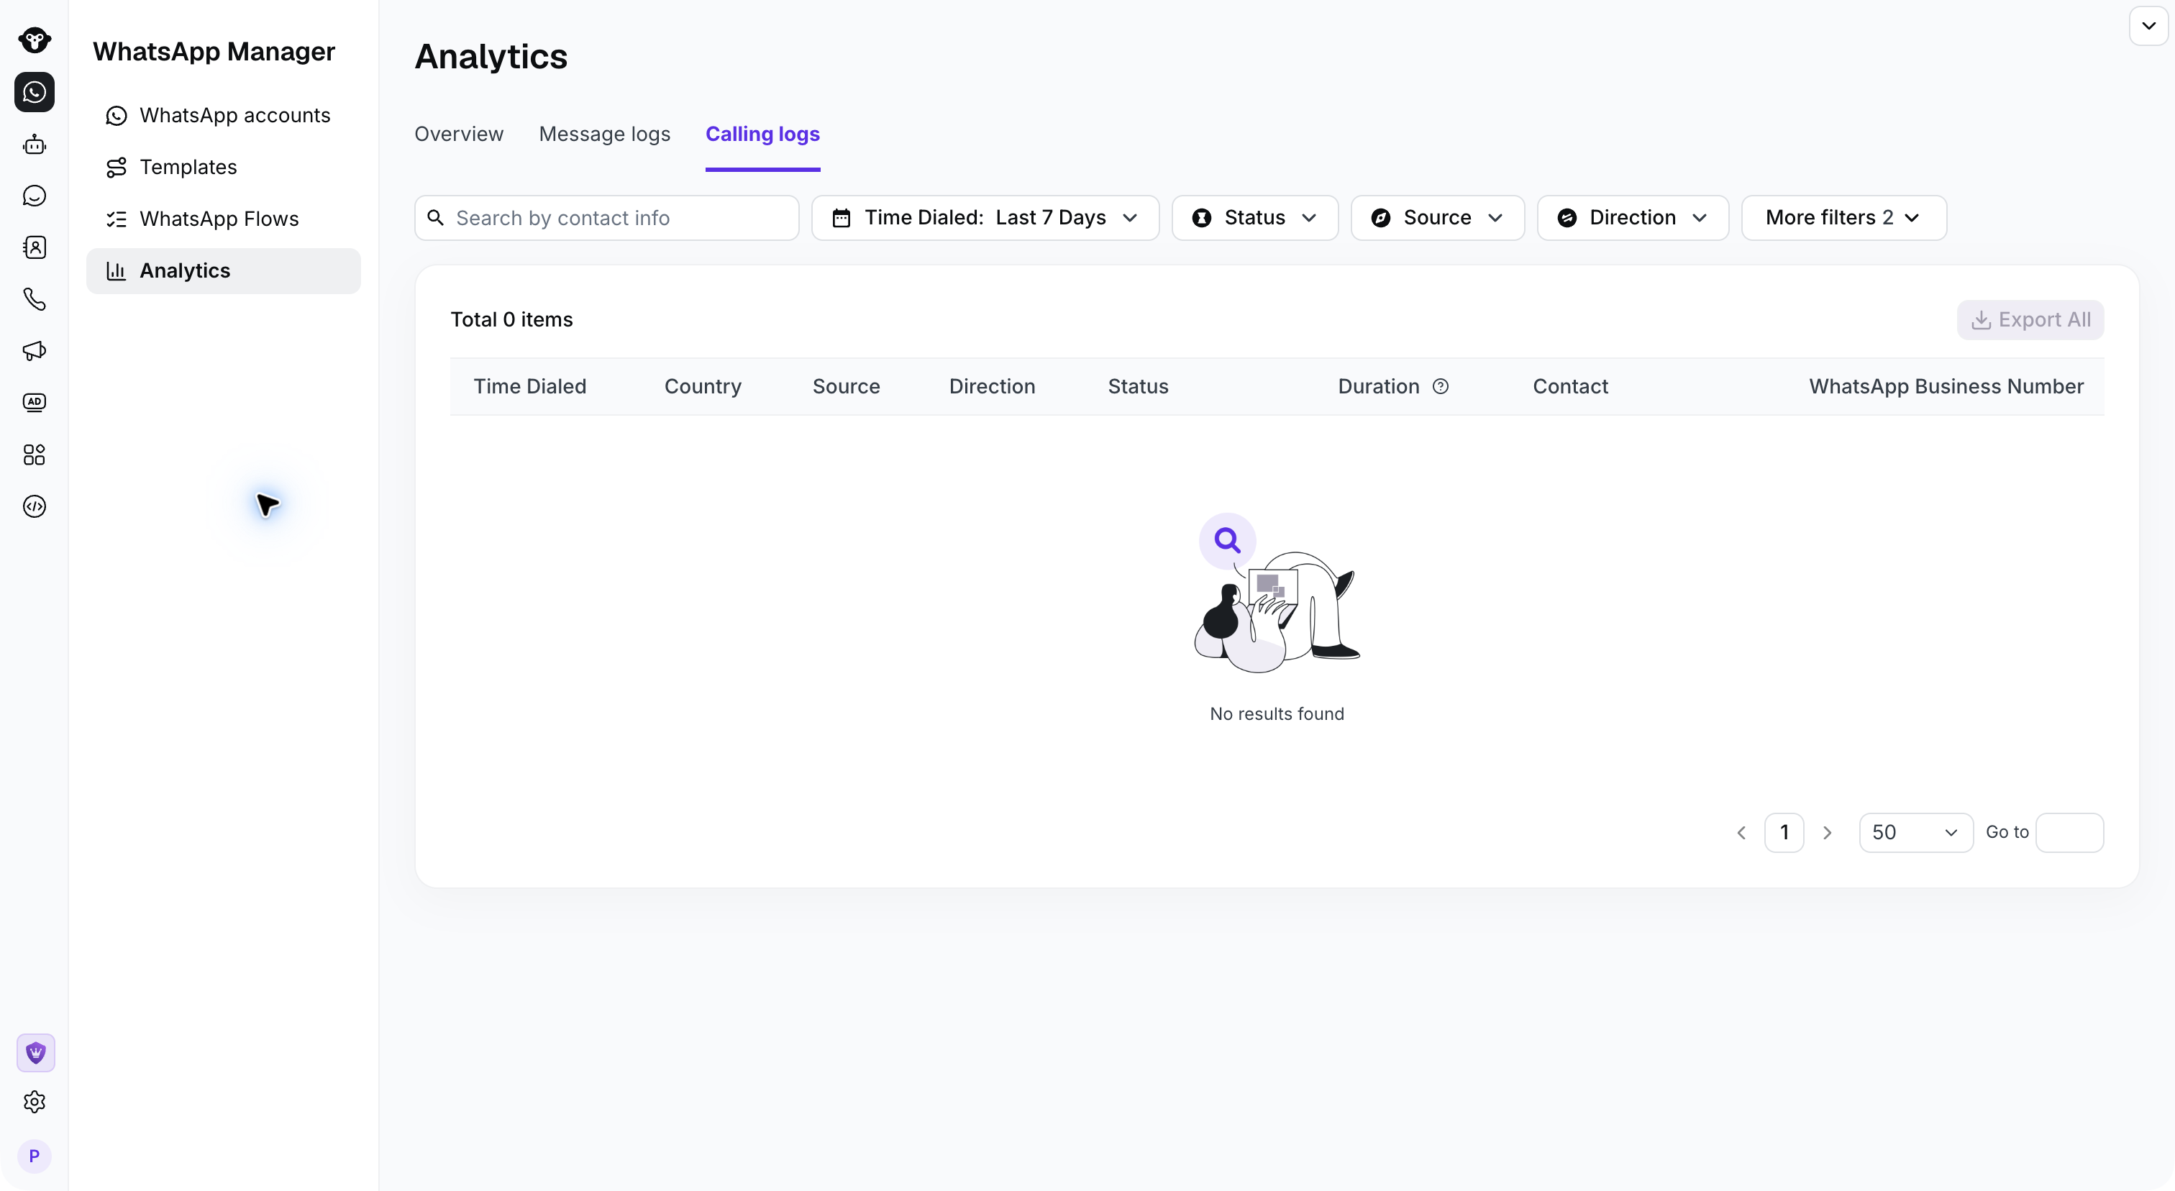Expand the Status filter dropdown
The height and width of the screenshot is (1191, 2175).
pyautogui.click(x=1254, y=218)
